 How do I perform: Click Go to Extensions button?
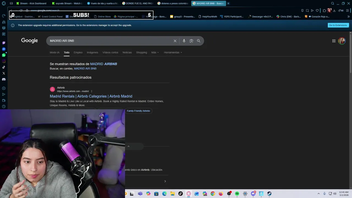[x=338, y=25]
